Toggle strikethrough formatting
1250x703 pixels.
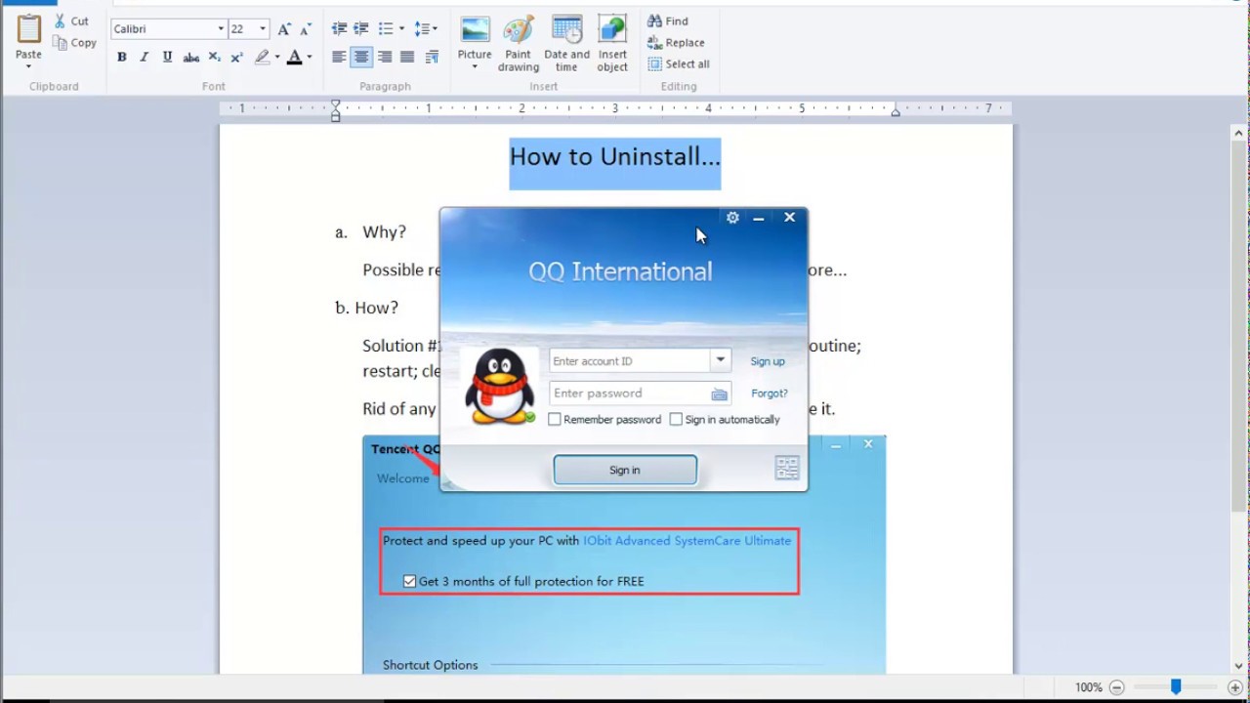(x=191, y=58)
